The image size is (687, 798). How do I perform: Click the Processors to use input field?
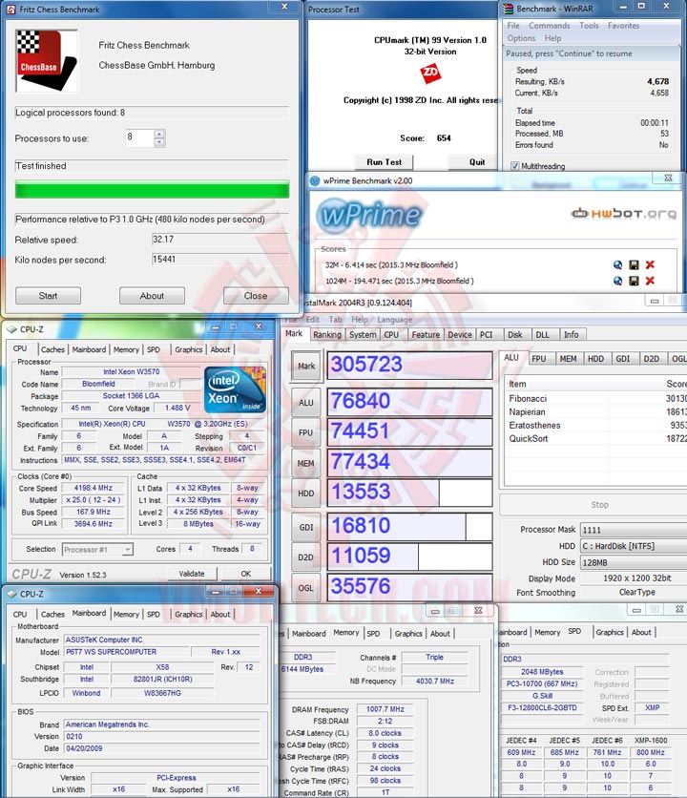(140, 137)
